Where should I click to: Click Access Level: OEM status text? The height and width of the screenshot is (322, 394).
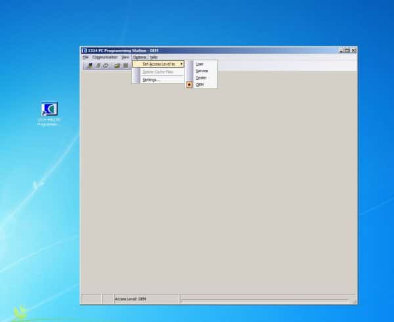click(x=131, y=299)
